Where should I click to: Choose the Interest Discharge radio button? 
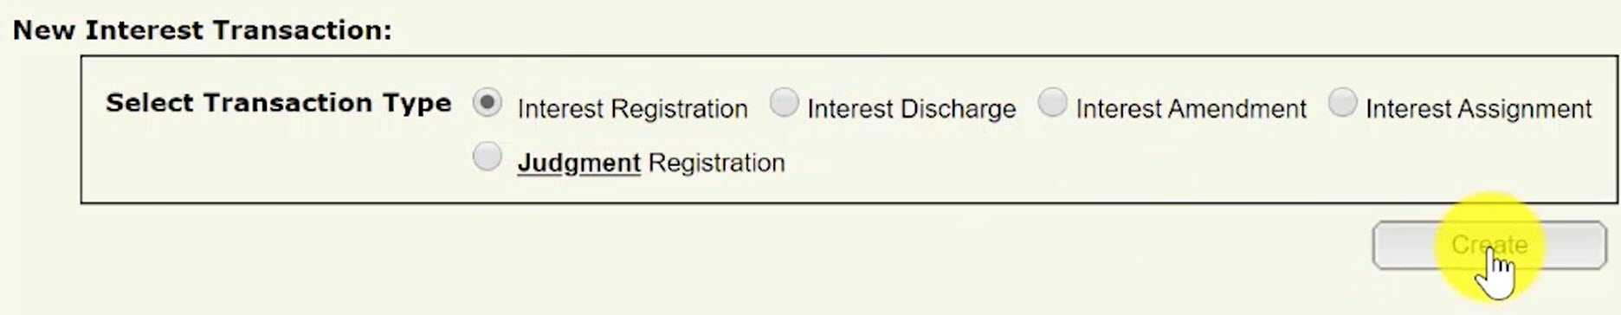[x=784, y=102]
